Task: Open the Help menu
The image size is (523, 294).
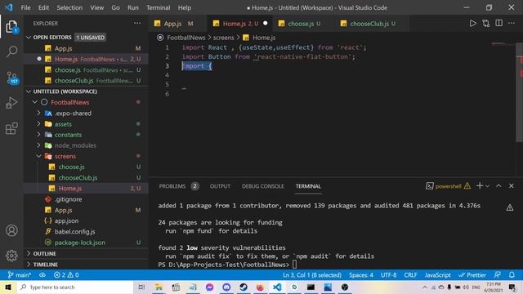Action: (185, 7)
